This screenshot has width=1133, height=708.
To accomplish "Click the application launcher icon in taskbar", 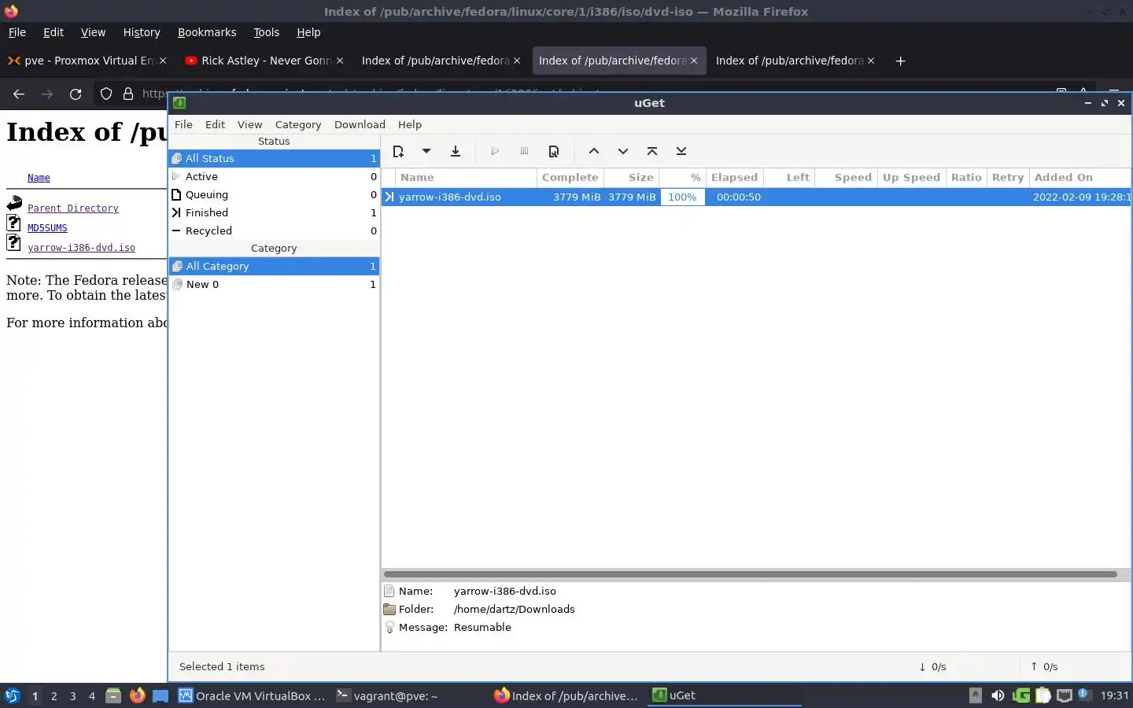I will click(13, 695).
